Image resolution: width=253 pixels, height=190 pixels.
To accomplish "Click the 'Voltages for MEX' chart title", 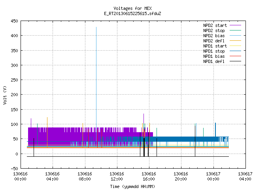I will [132, 8].
